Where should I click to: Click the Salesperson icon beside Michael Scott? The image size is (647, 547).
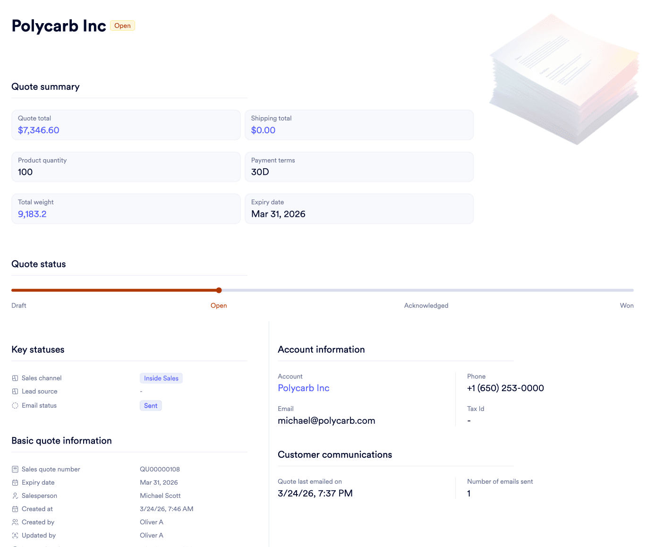[15, 496]
